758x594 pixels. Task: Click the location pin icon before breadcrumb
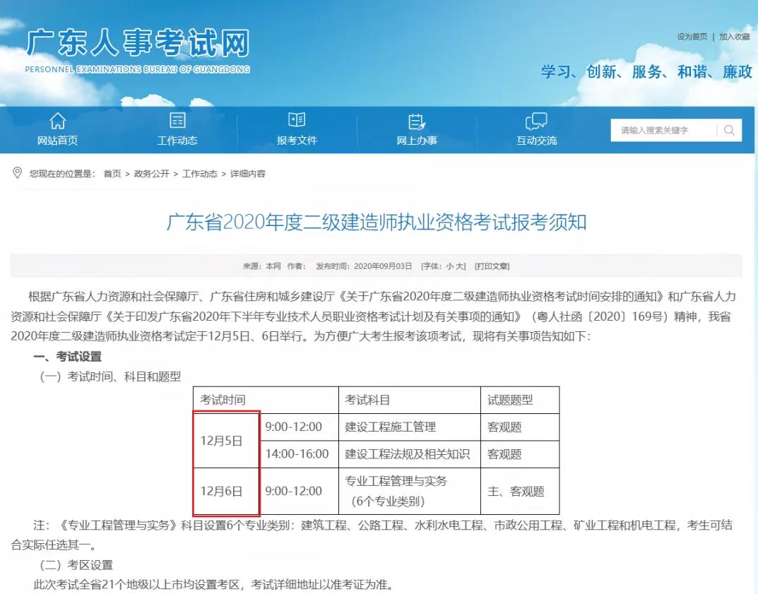coord(18,173)
